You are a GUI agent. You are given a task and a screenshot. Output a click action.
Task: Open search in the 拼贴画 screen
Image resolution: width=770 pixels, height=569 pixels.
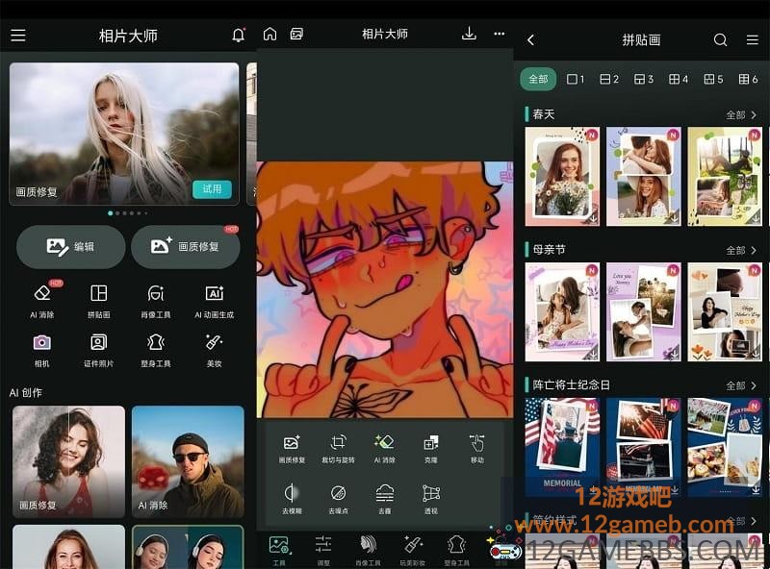(720, 39)
